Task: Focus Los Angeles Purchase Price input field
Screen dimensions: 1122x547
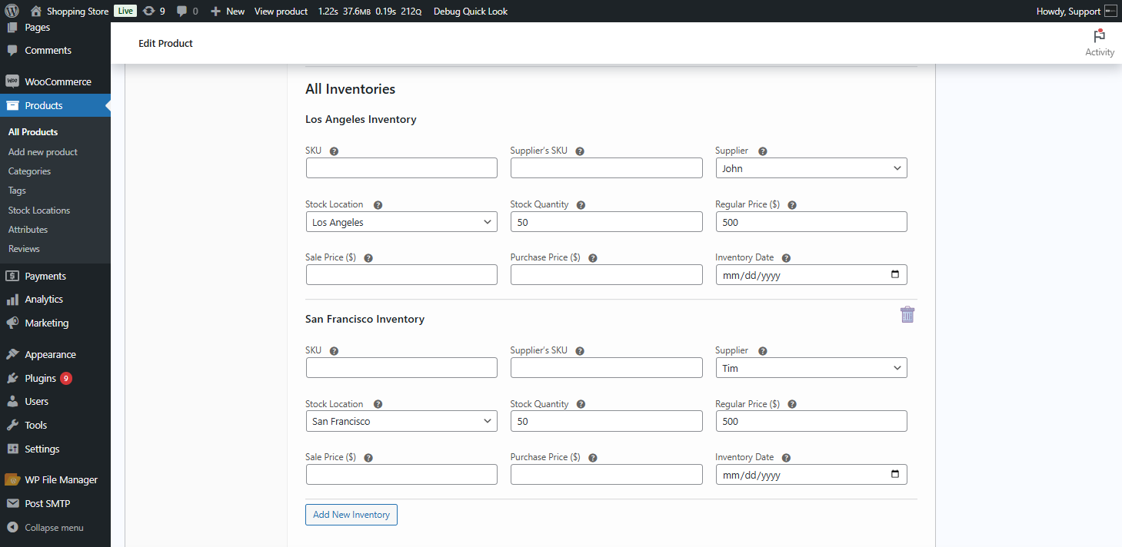Action: pyautogui.click(x=607, y=274)
